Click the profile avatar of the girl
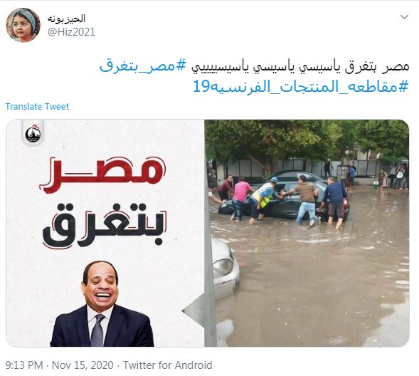The width and height of the screenshot is (419, 376). point(23,25)
